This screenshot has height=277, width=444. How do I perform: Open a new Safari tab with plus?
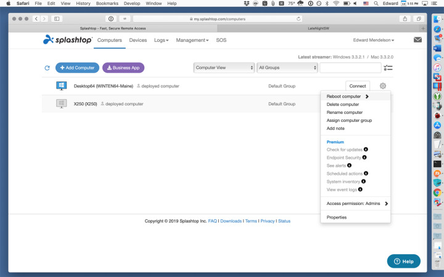(x=423, y=28)
